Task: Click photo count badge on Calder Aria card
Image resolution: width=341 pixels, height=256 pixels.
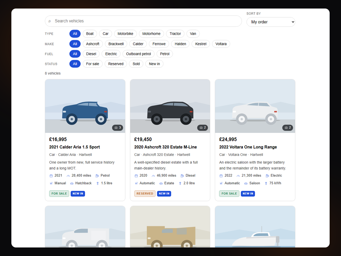Action: (118, 128)
